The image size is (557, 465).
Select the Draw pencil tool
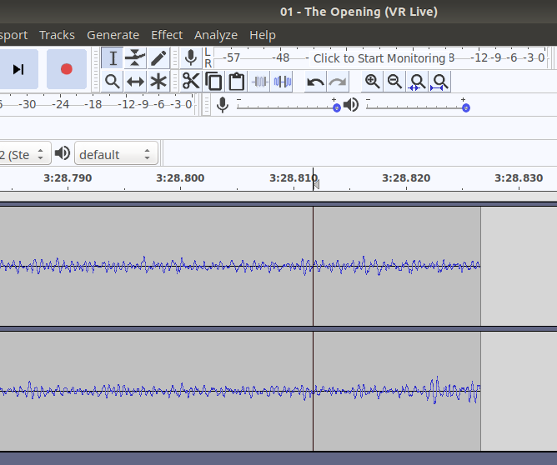click(x=158, y=58)
